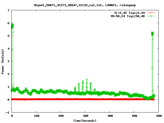
Task: Click the red XL trace near 200 seconds
Action: pos(60,99)
